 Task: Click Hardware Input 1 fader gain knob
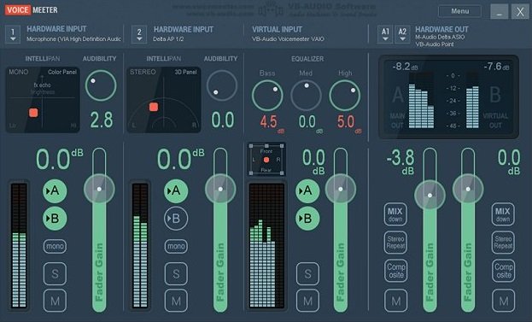[x=99, y=189]
